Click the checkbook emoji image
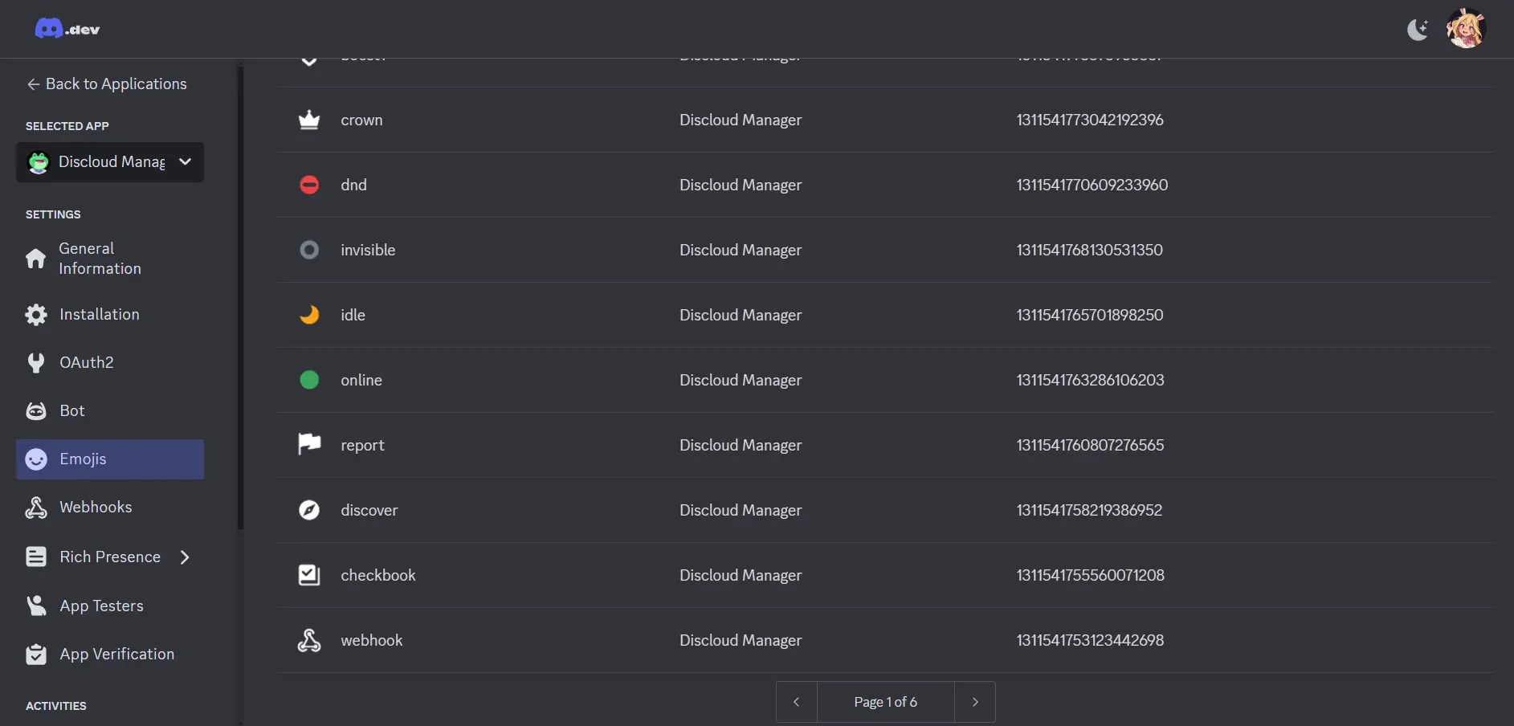Viewport: 1514px width, 726px height. [309, 575]
